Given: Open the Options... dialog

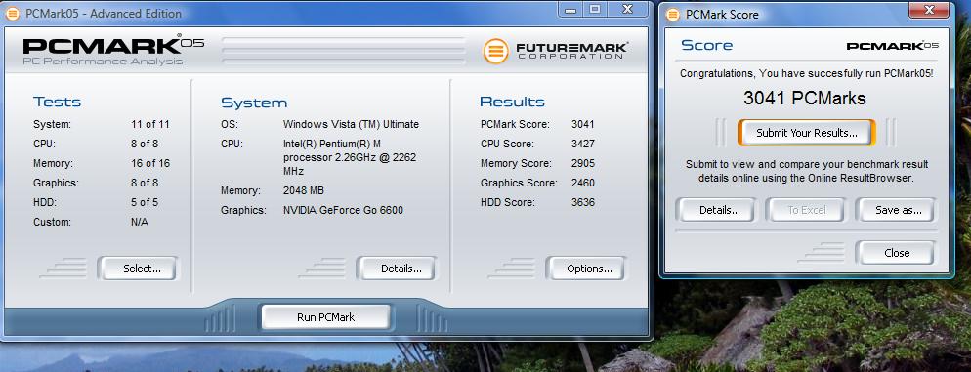Looking at the screenshot, I should click(589, 269).
